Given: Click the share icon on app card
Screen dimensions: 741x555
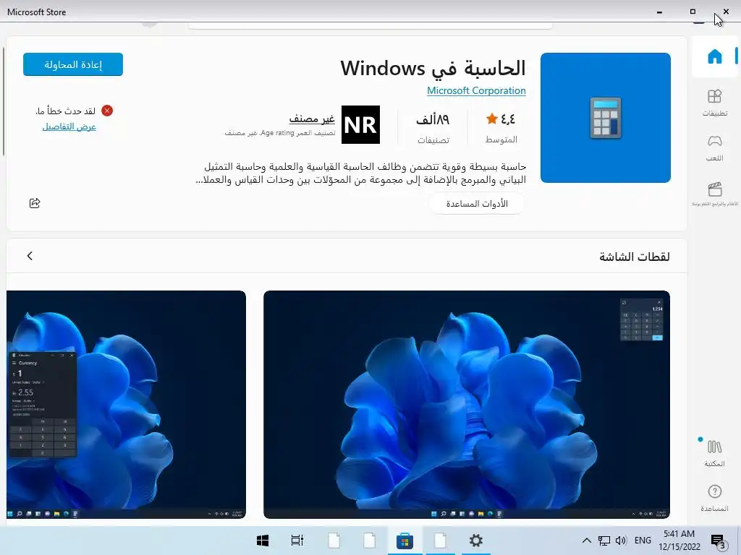Looking at the screenshot, I should [x=35, y=203].
